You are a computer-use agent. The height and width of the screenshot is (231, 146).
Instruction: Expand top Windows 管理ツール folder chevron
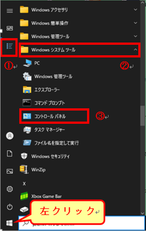[135, 36]
